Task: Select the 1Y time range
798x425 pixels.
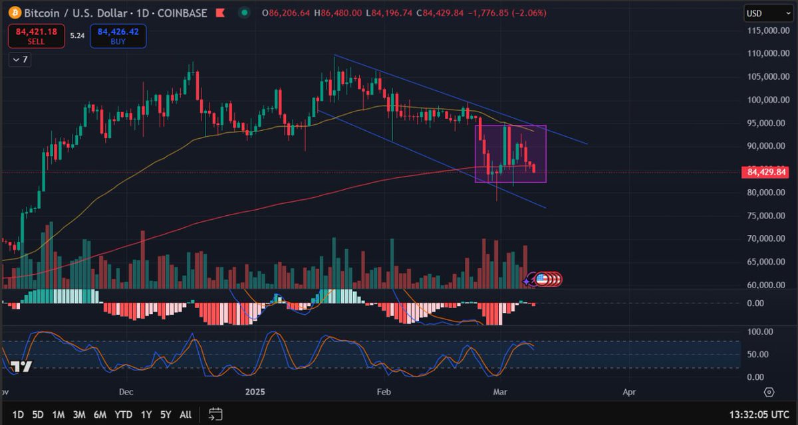Action: pos(146,414)
